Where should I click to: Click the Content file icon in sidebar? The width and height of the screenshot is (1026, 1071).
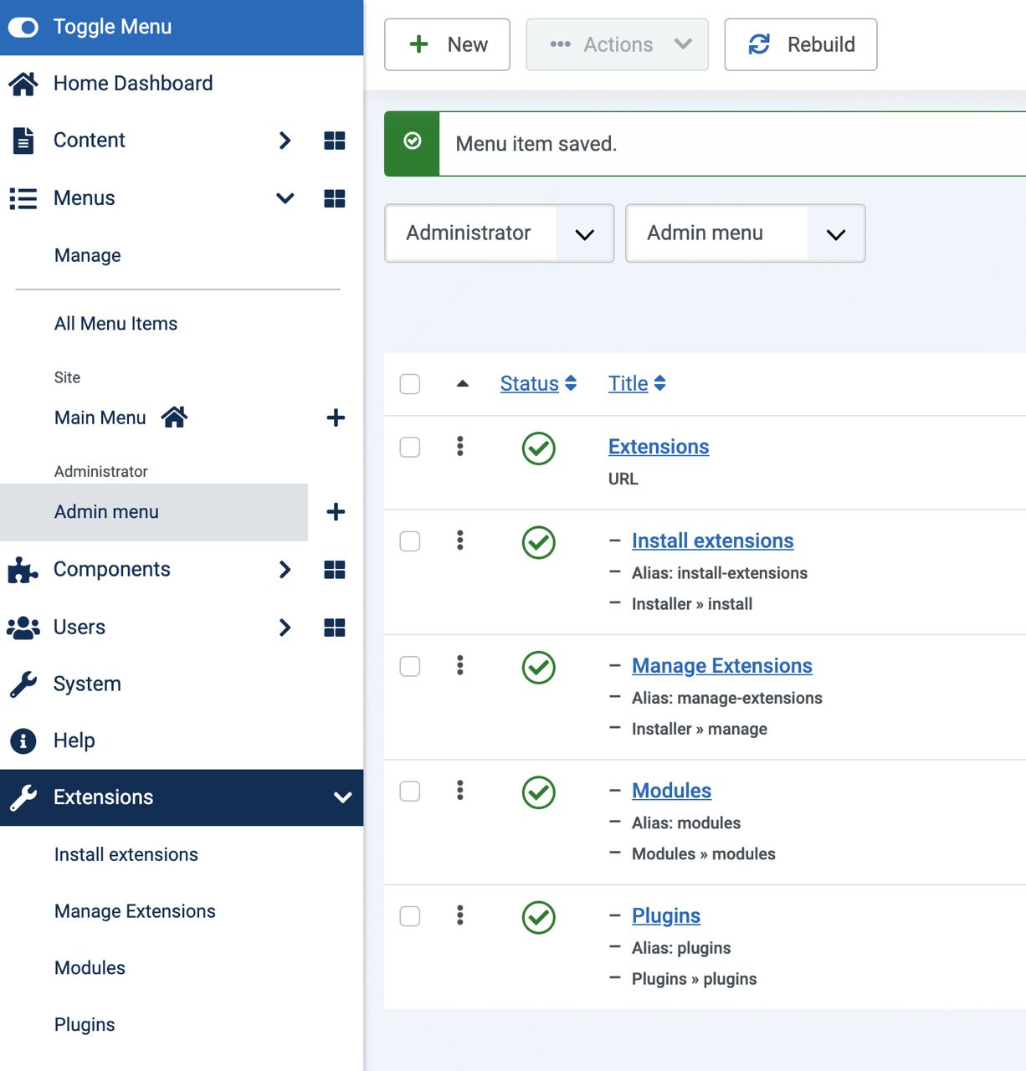23,141
